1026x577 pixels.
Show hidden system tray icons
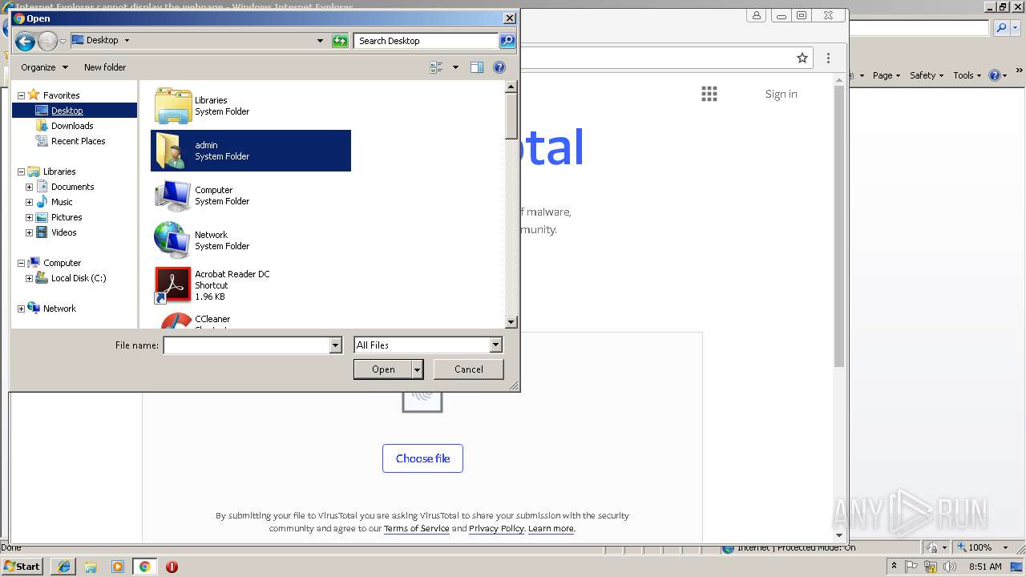894,567
